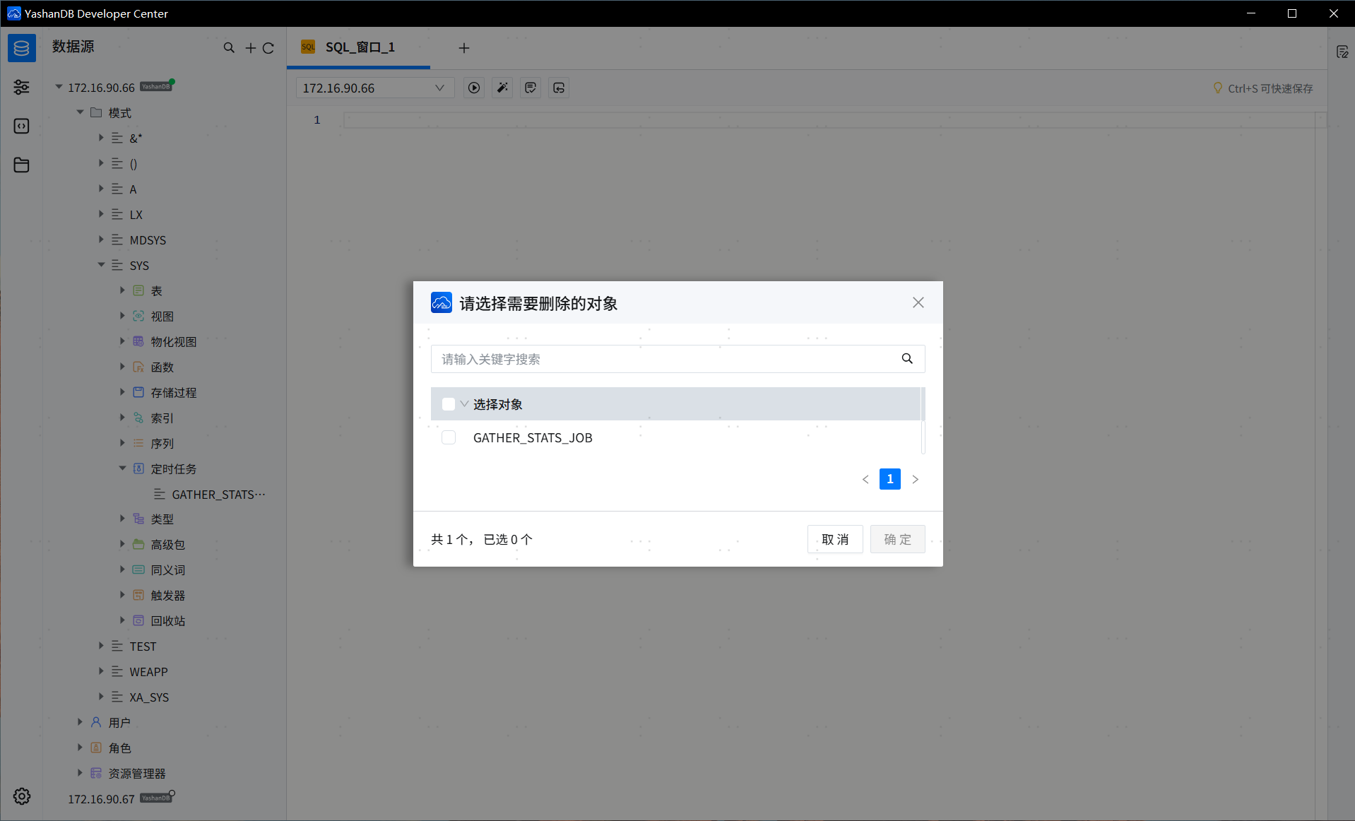Screen dimensions: 1355x821
Task: Open the 172.16.90.66 connection dropdown
Action: 374,88
